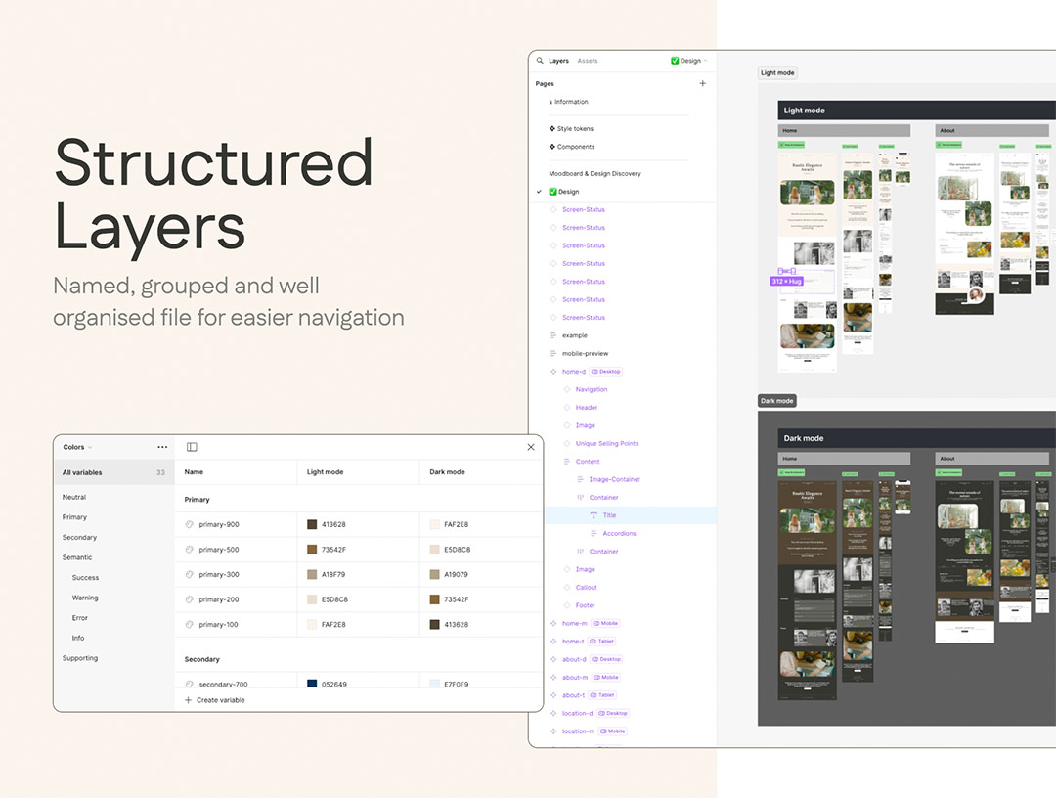Image resolution: width=1056 pixels, height=798 pixels.
Task: Toggle the variables sidebar panel icon
Action: pyautogui.click(x=192, y=447)
